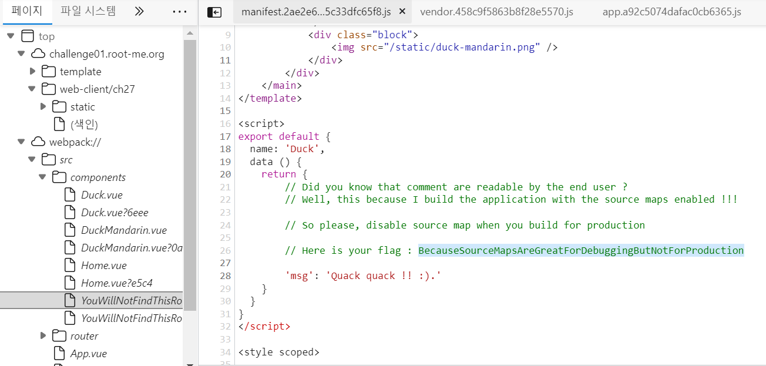Collapse the src folder

(32, 160)
